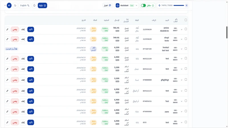
Task: Open notifications bell
Action: (x=34, y=5)
